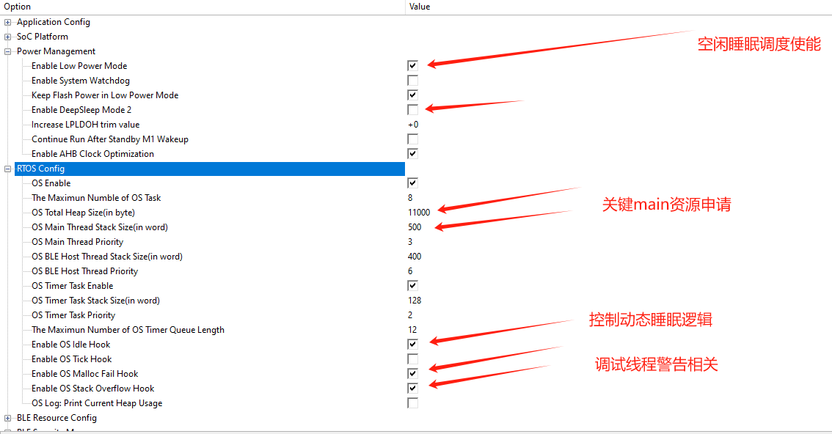Toggle Enable Low Power Mode checkbox

(412, 66)
